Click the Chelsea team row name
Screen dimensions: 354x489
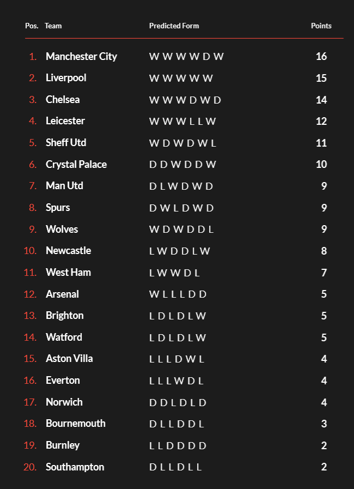pos(63,100)
